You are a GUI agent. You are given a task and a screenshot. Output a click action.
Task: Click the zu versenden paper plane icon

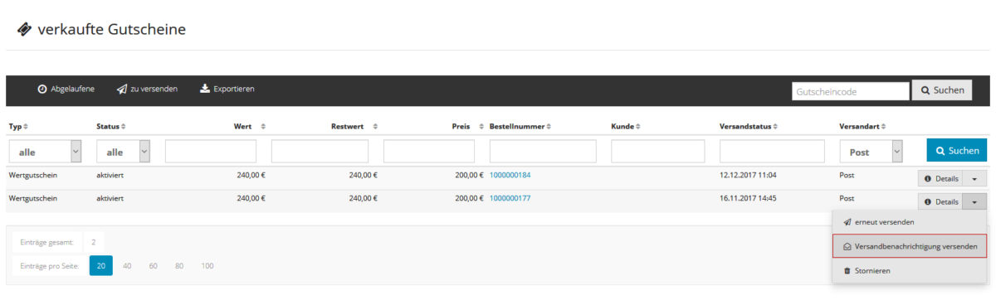(x=121, y=89)
